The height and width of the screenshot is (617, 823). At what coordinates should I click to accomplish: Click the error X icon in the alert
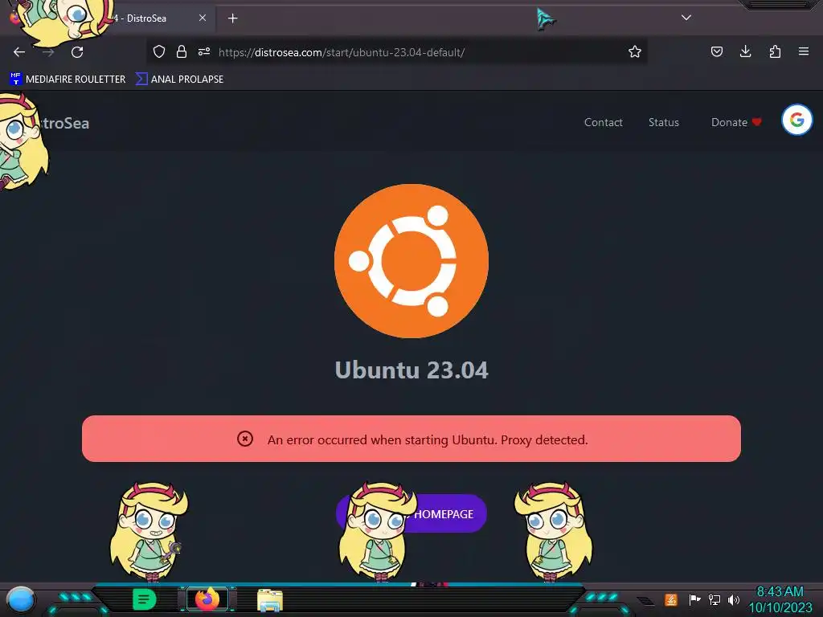(x=245, y=439)
